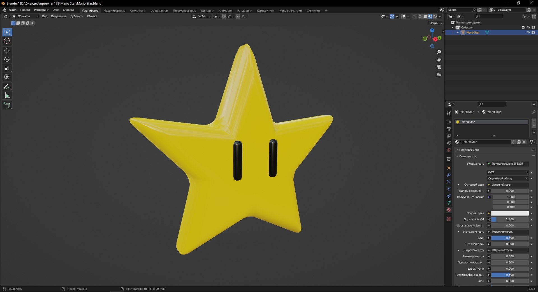538x292 pixels.
Task: Click the pan hand viewport icon
Action: 439,59
